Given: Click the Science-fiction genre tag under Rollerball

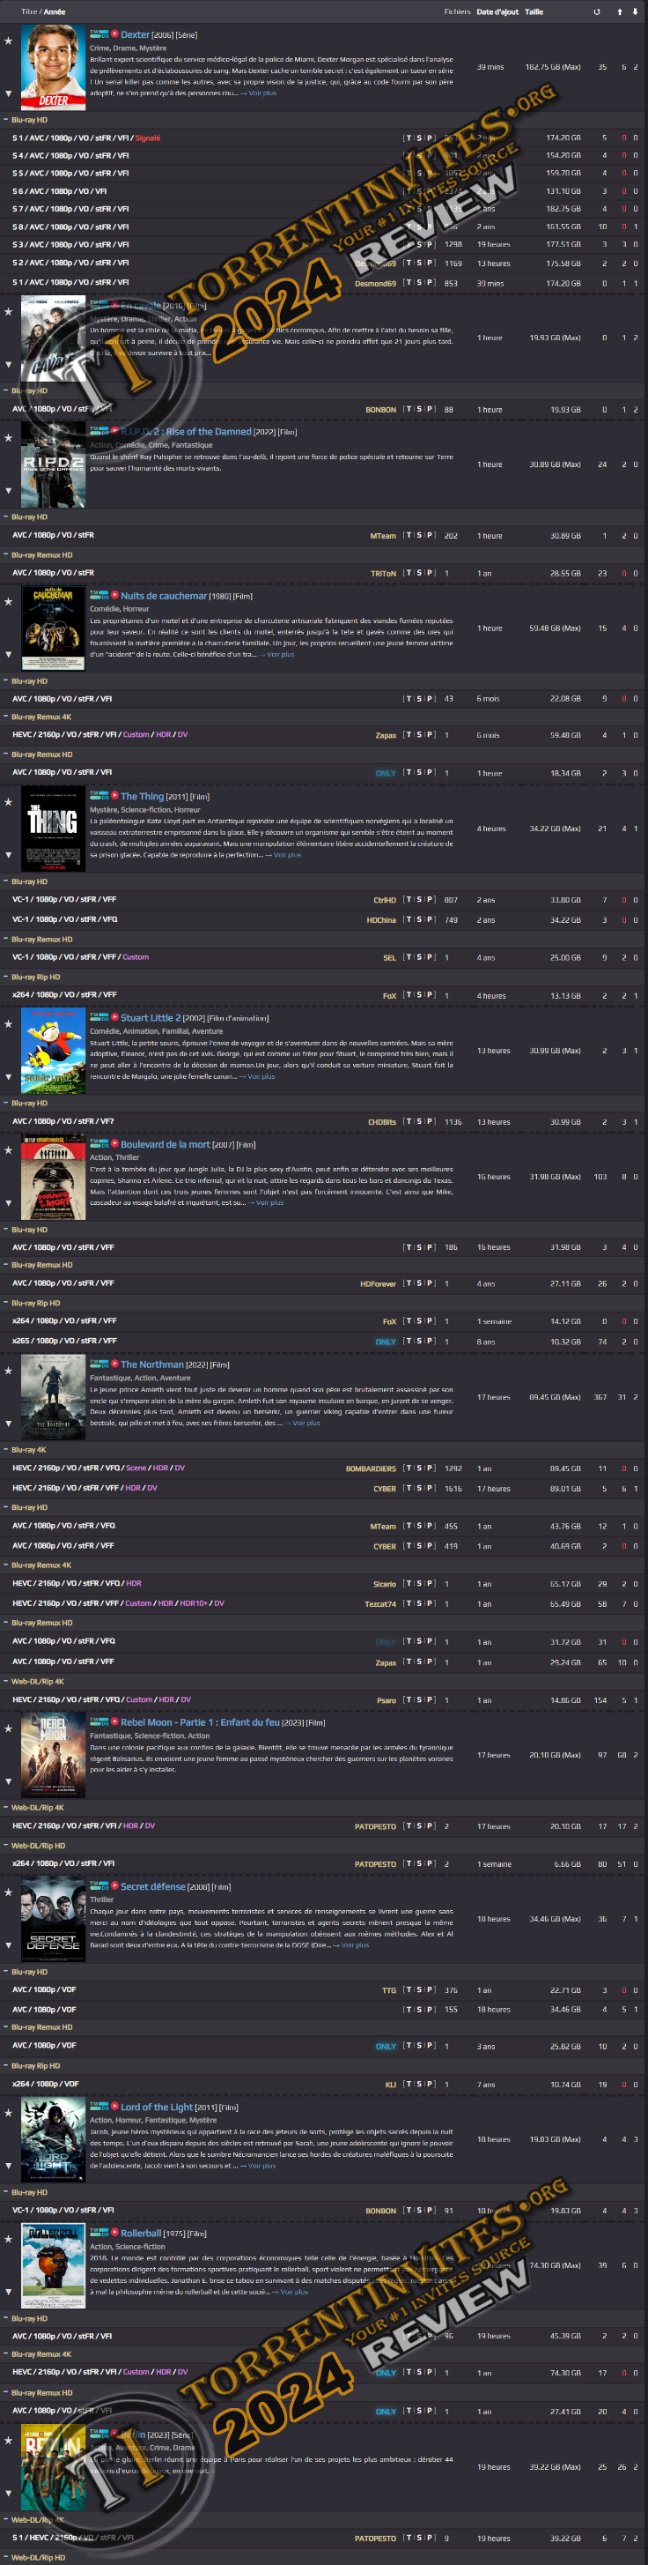Looking at the screenshot, I should tap(141, 2247).
